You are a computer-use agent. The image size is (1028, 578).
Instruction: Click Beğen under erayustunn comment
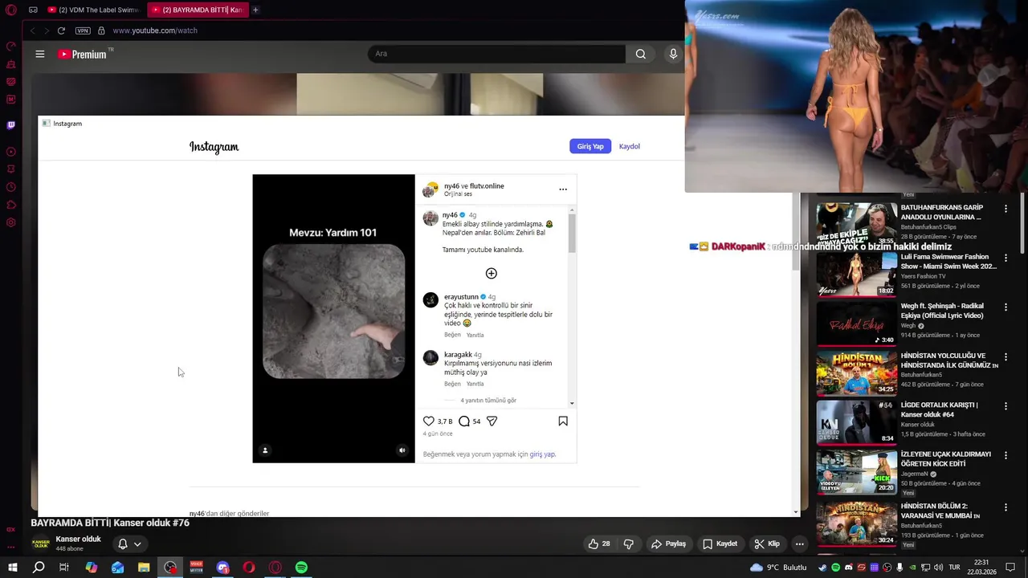click(452, 335)
